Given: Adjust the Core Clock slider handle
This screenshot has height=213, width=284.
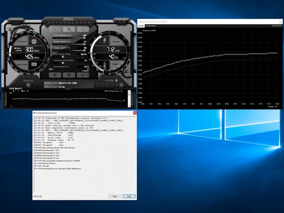Looking at the screenshot, I should pyautogui.click(x=63, y=57).
